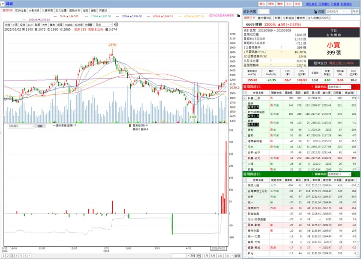361x259 pixels.
Task: Click the zoom out magnifier icon
Action: (x=193, y=256)
